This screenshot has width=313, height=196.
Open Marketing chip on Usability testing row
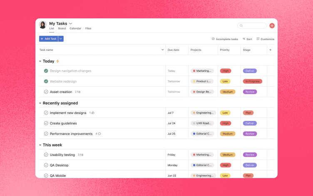click(202, 155)
